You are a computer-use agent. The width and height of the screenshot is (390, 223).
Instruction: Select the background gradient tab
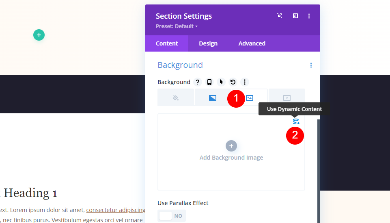(x=213, y=97)
